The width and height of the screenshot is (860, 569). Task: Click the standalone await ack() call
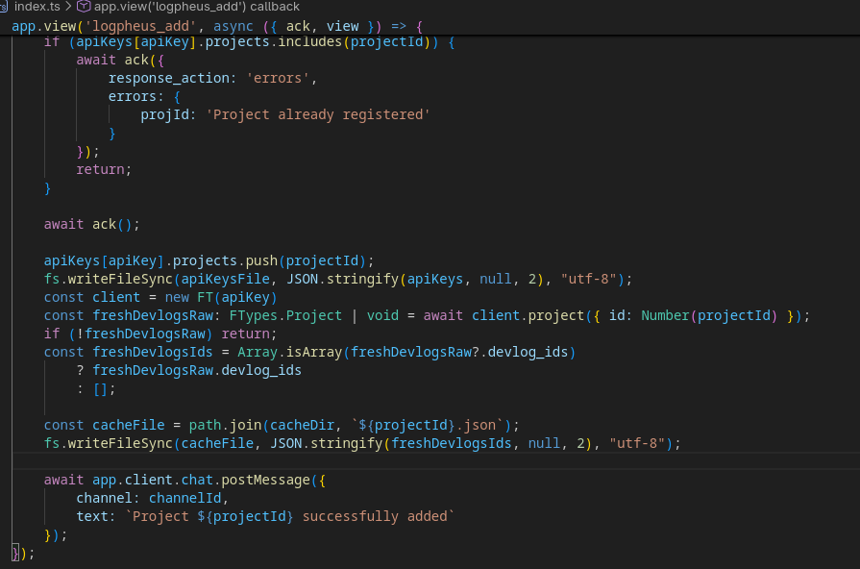(x=91, y=224)
